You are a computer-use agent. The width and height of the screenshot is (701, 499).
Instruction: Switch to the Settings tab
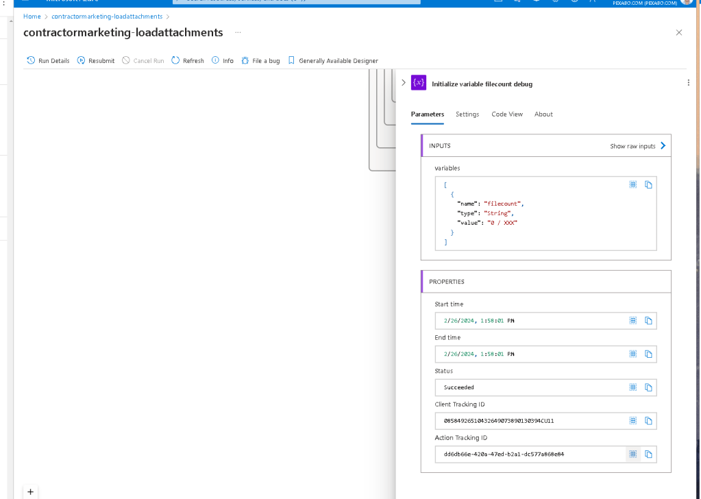point(467,114)
